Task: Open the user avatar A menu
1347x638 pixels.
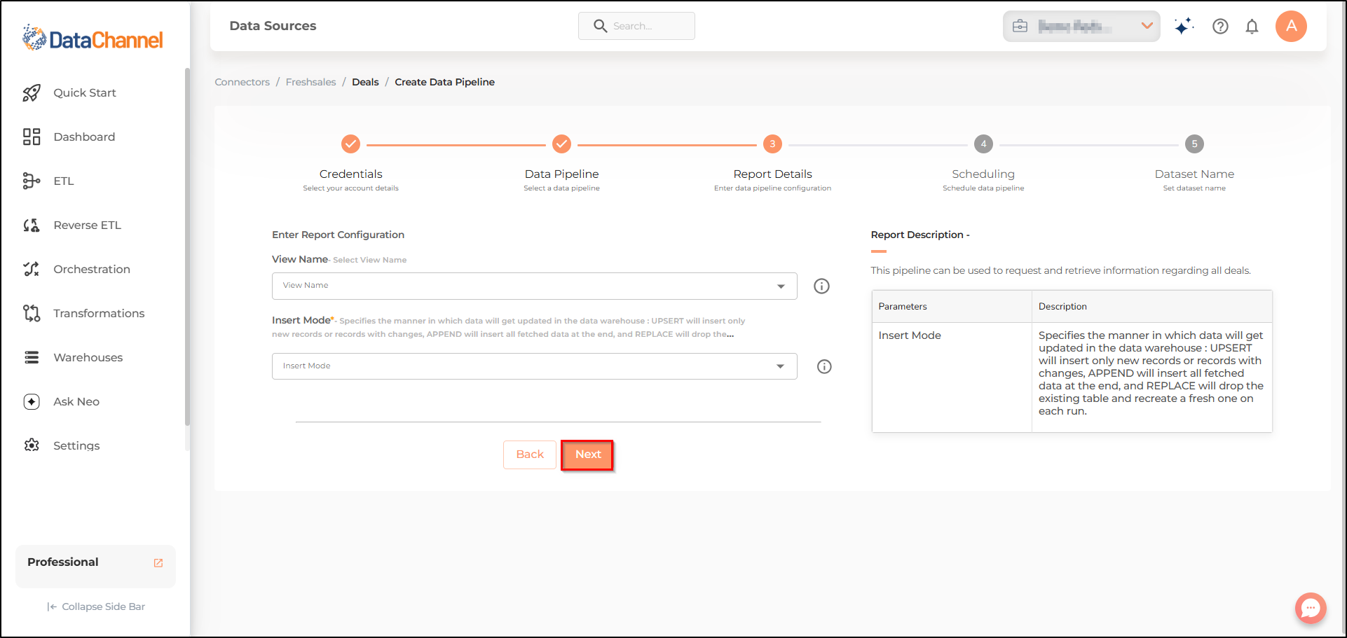Action: (1291, 27)
